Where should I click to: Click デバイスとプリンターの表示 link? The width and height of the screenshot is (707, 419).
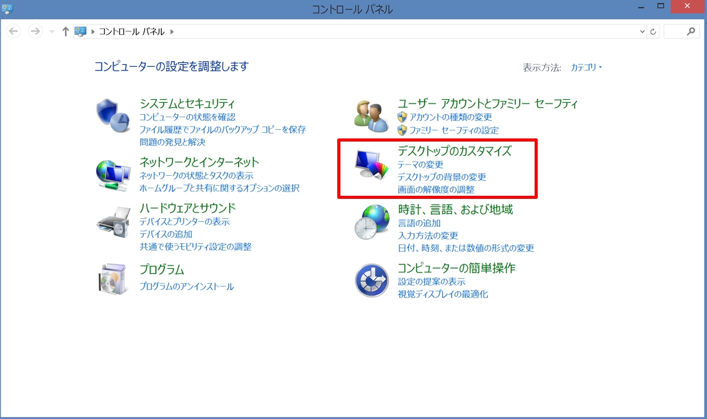184,221
